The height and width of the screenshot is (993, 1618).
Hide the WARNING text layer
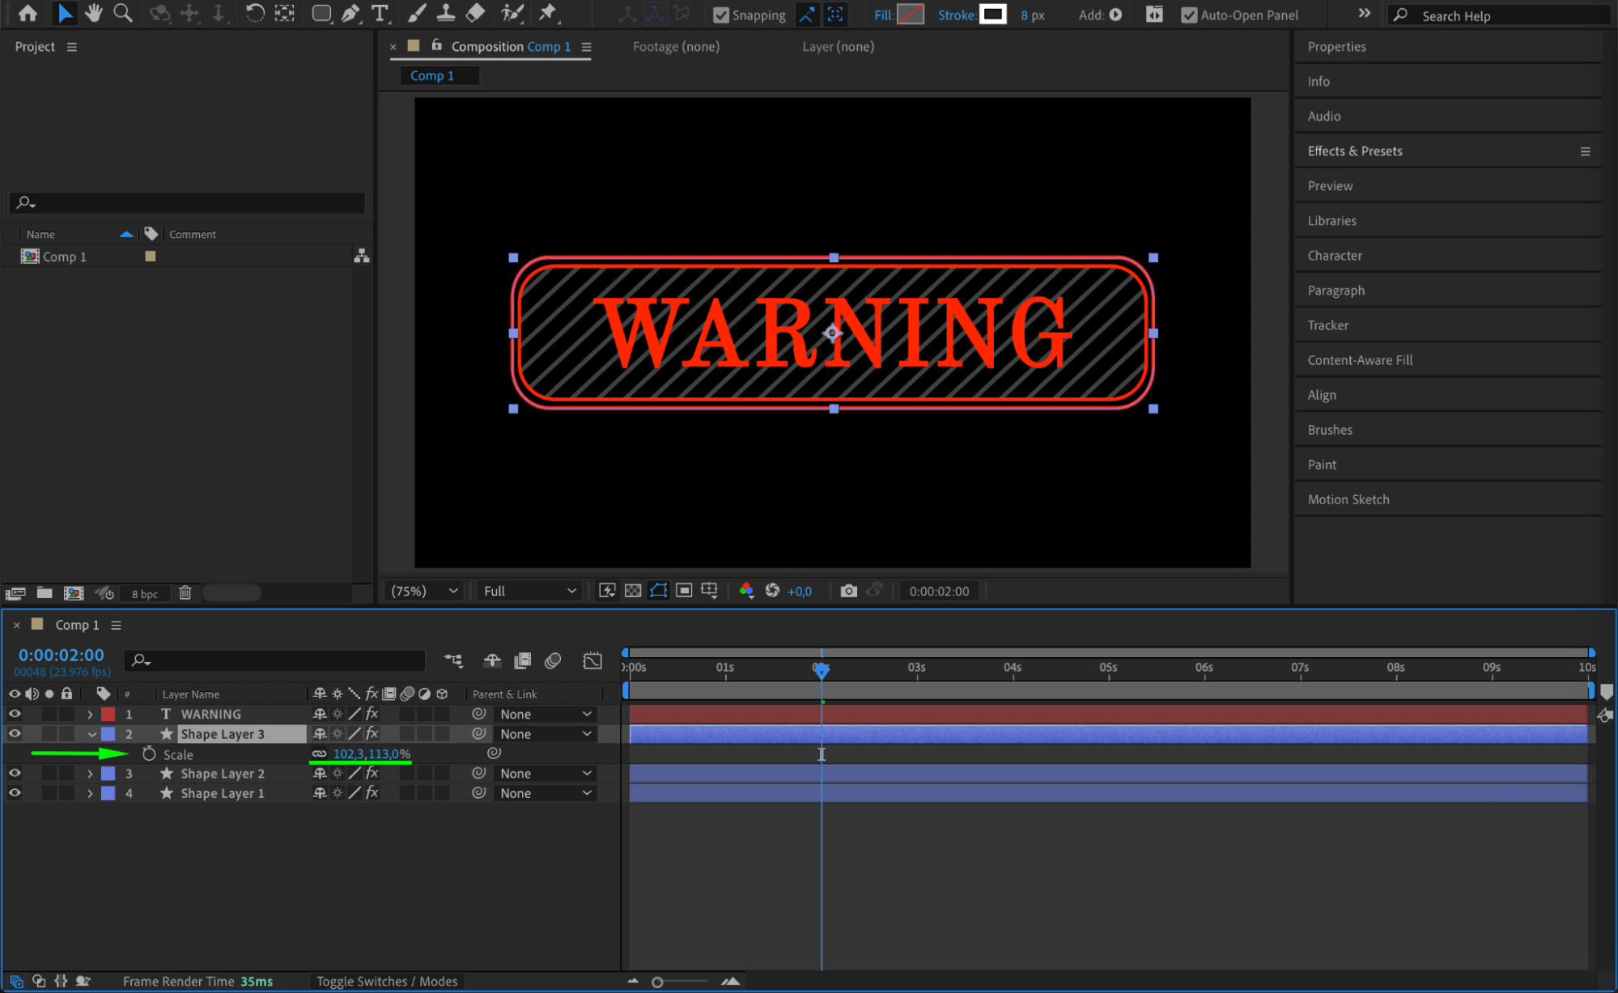pyautogui.click(x=15, y=714)
